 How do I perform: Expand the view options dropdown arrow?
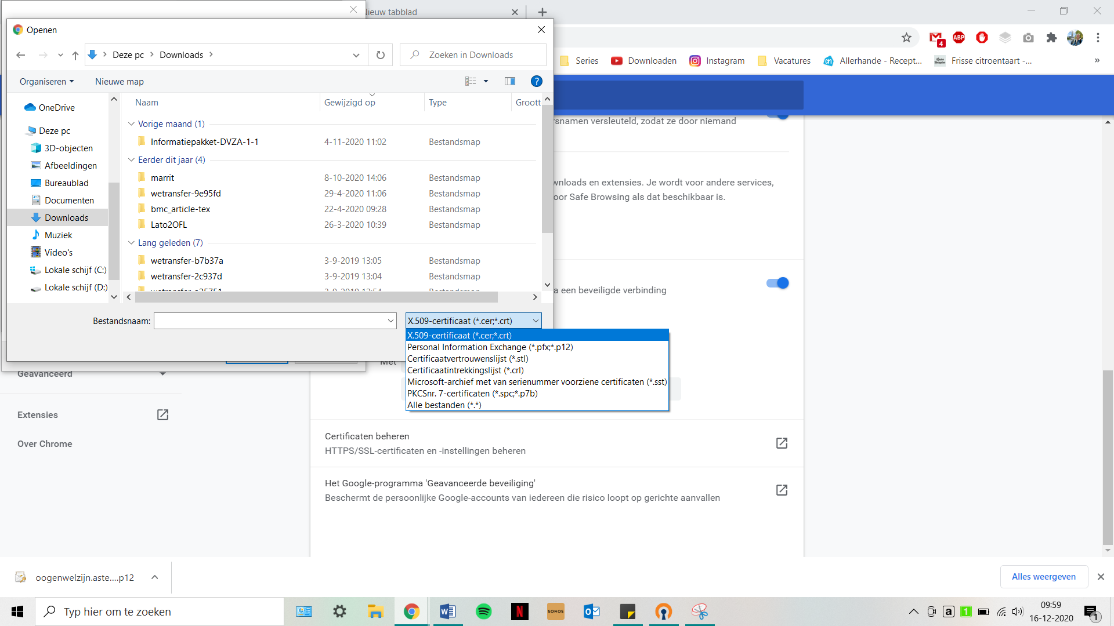click(x=486, y=81)
